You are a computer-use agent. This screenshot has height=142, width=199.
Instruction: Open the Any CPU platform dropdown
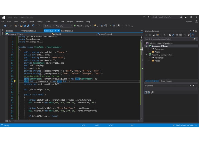pos(64,26)
